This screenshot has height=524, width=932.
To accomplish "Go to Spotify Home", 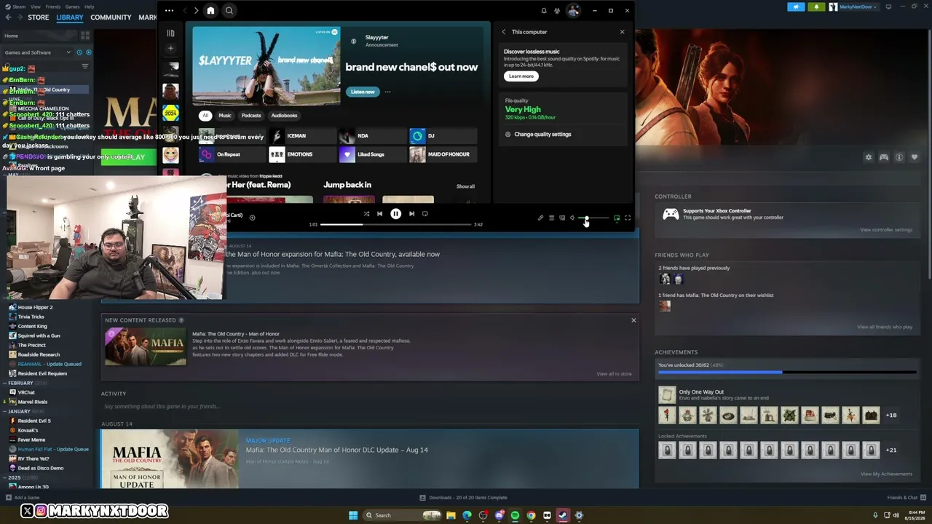I will [210, 10].
